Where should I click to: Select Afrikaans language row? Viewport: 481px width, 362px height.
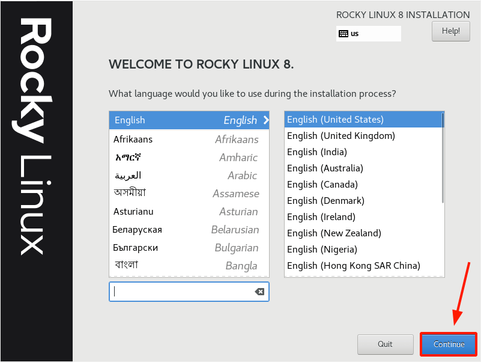pos(189,139)
